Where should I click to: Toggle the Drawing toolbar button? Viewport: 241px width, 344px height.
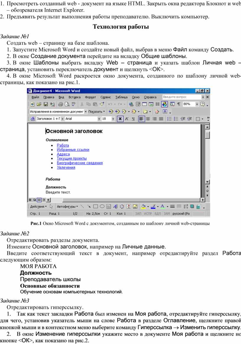tap(164, 104)
